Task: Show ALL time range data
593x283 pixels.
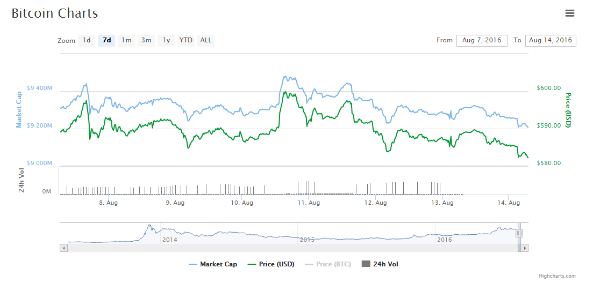Action: pos(205,40)
